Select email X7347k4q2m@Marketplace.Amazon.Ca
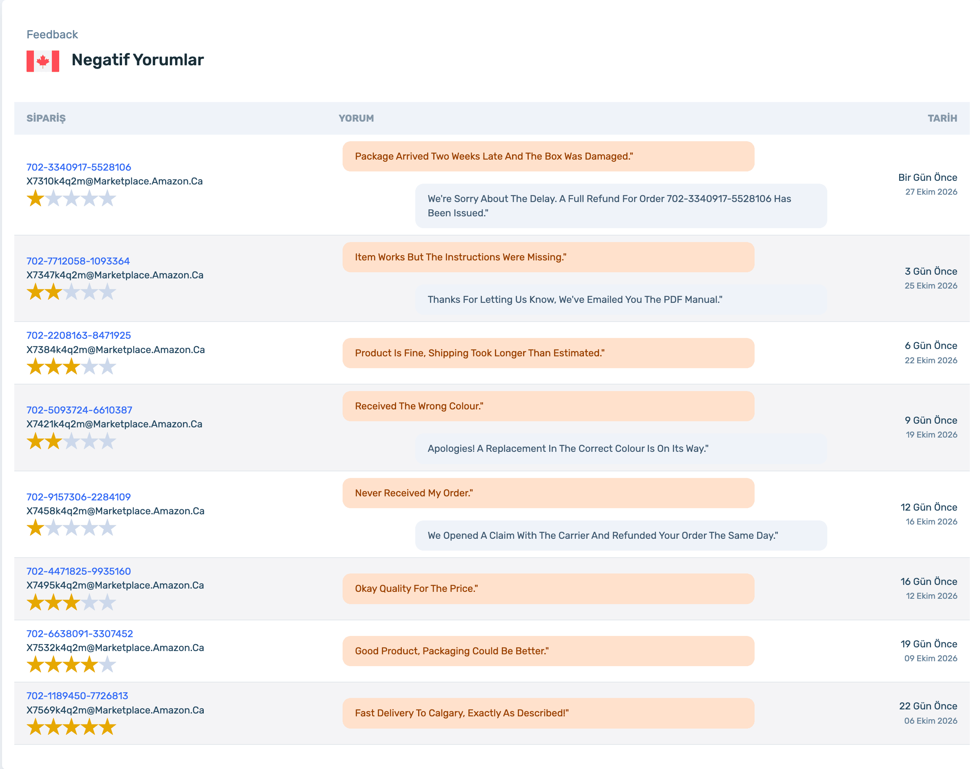980x769 pixels. click(x=115, y=275)
